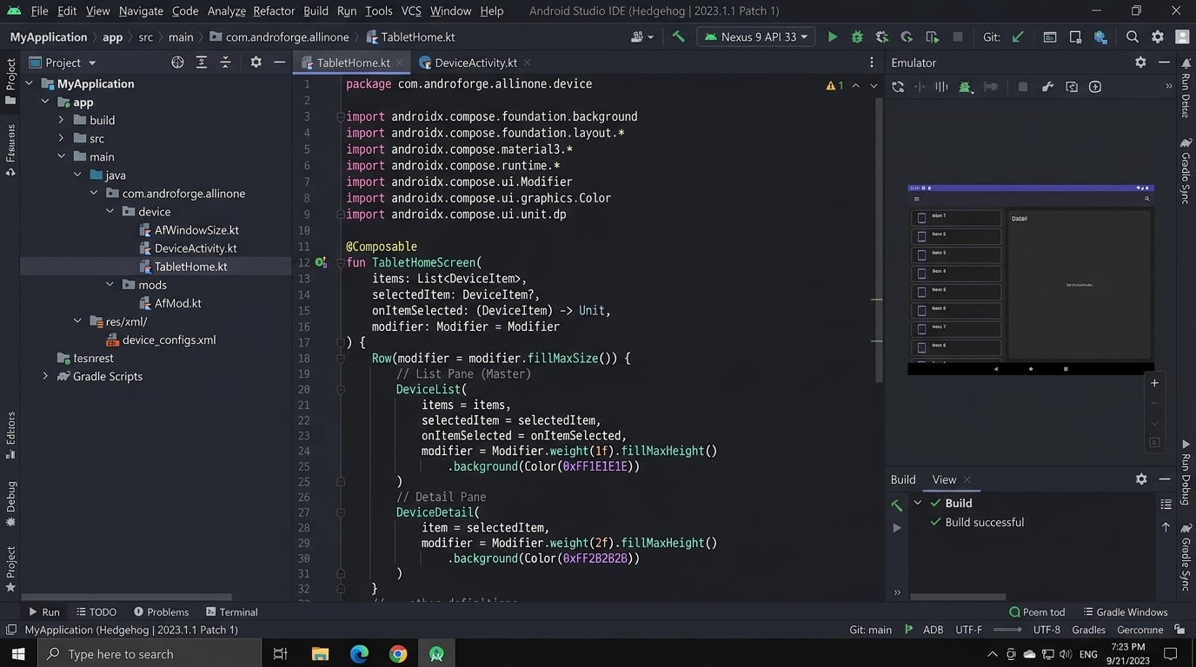The image size is (1196, 667).
Task: Click the emulator device screen preview
Action: 1030,280
